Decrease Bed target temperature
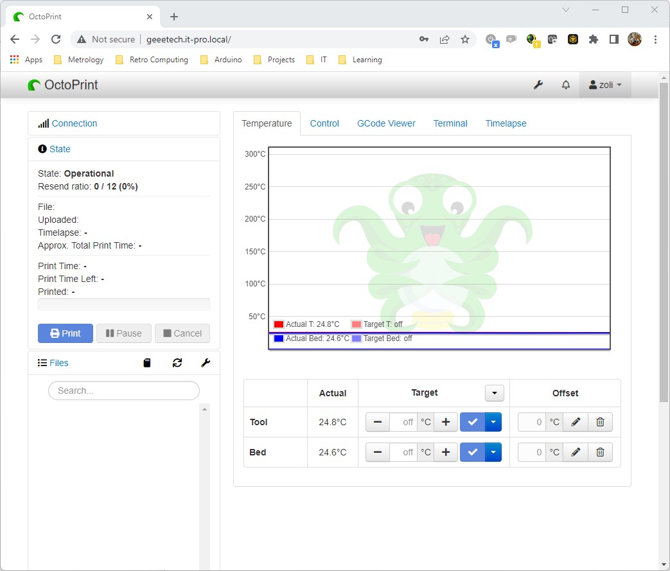Screen dimensions: 670x571 coord(378,452)
